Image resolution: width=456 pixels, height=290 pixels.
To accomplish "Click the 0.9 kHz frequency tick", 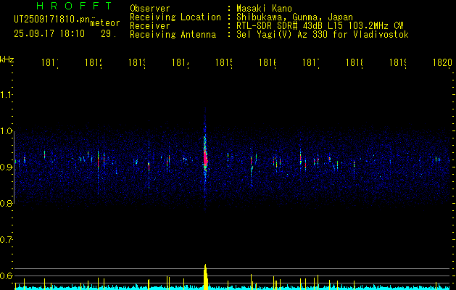I will point(6,167).
